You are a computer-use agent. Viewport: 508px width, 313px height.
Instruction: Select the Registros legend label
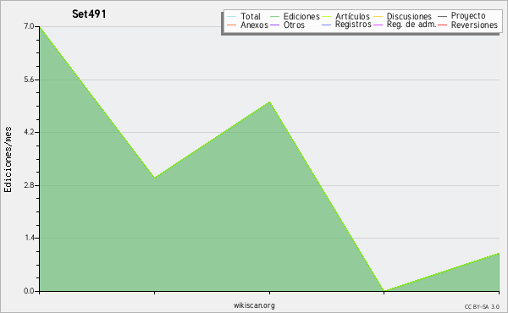pos(353,25)
